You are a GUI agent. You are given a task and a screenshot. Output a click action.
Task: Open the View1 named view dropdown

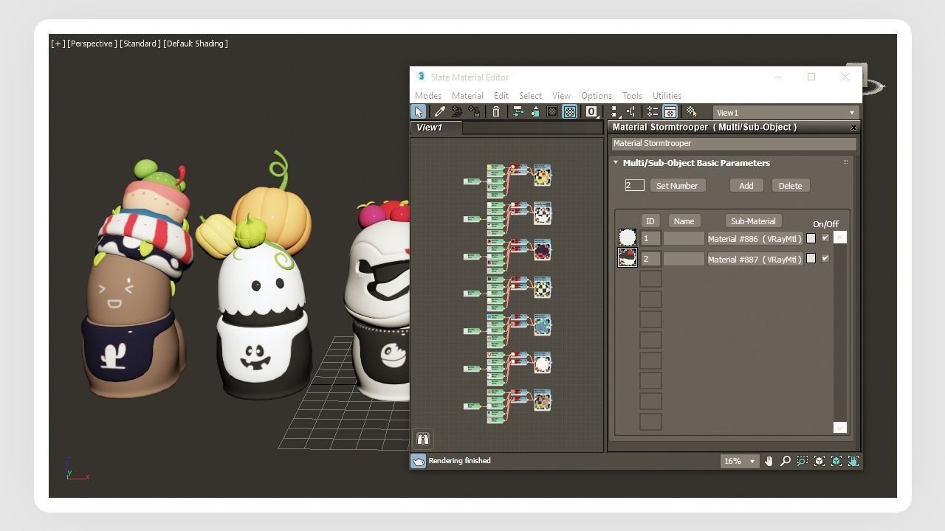tap(786, 113)
